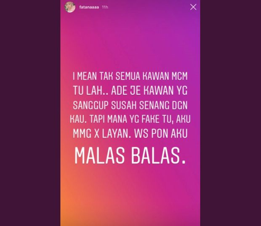Click the dark background right of the story
Image resolution: width=261 pixels, height=226 pixels.
231,113
